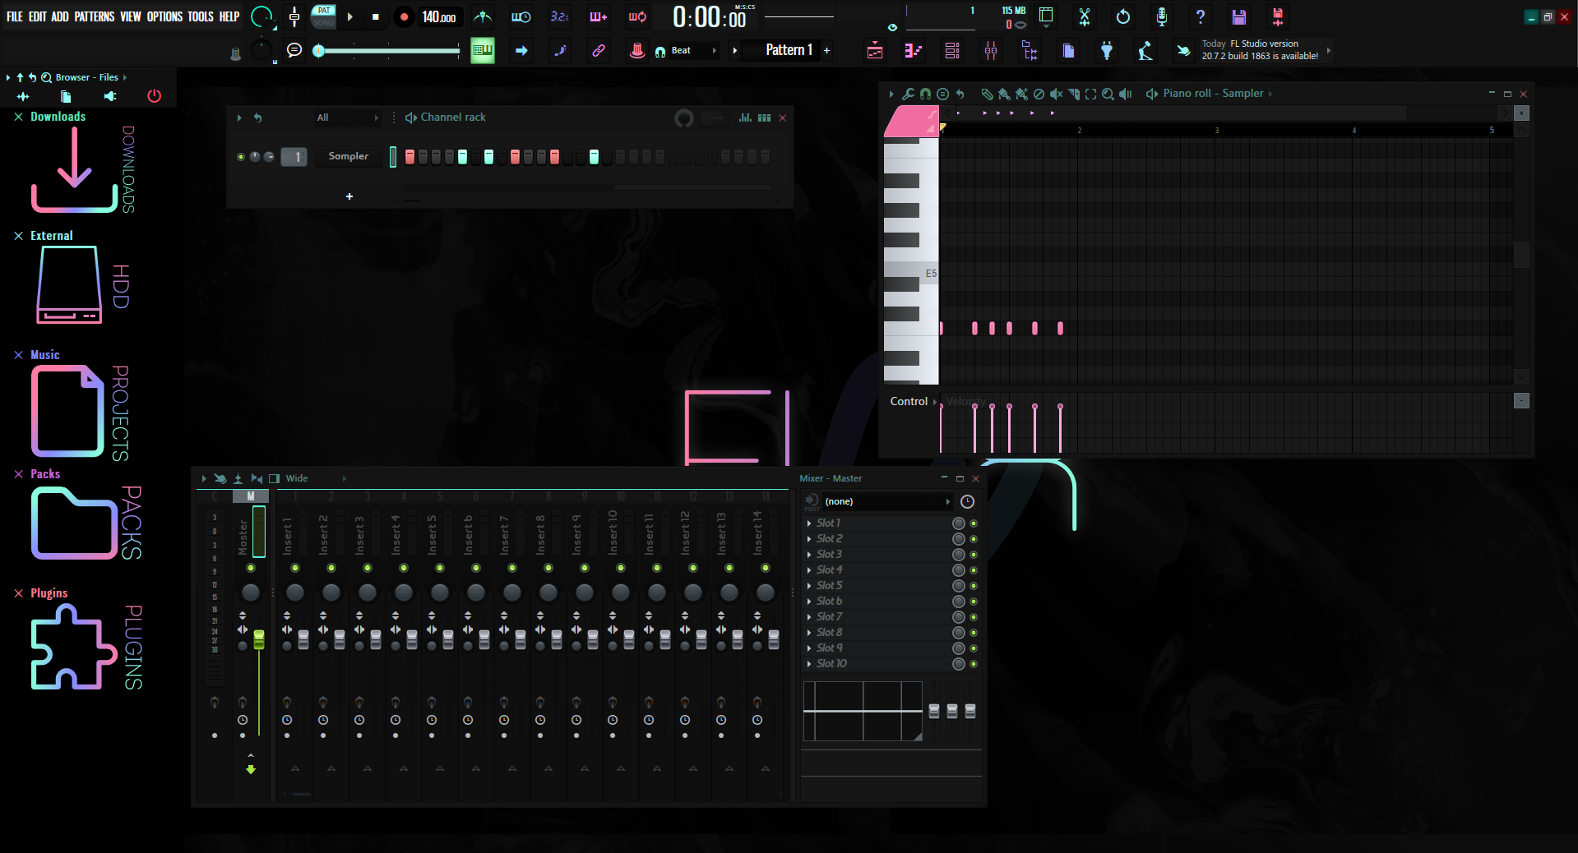Open the Playlist window from toolbar

click(875, 51)
